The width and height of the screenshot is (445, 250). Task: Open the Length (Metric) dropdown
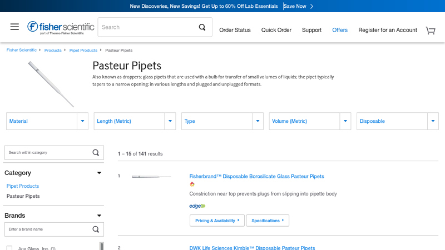[170, 121]
